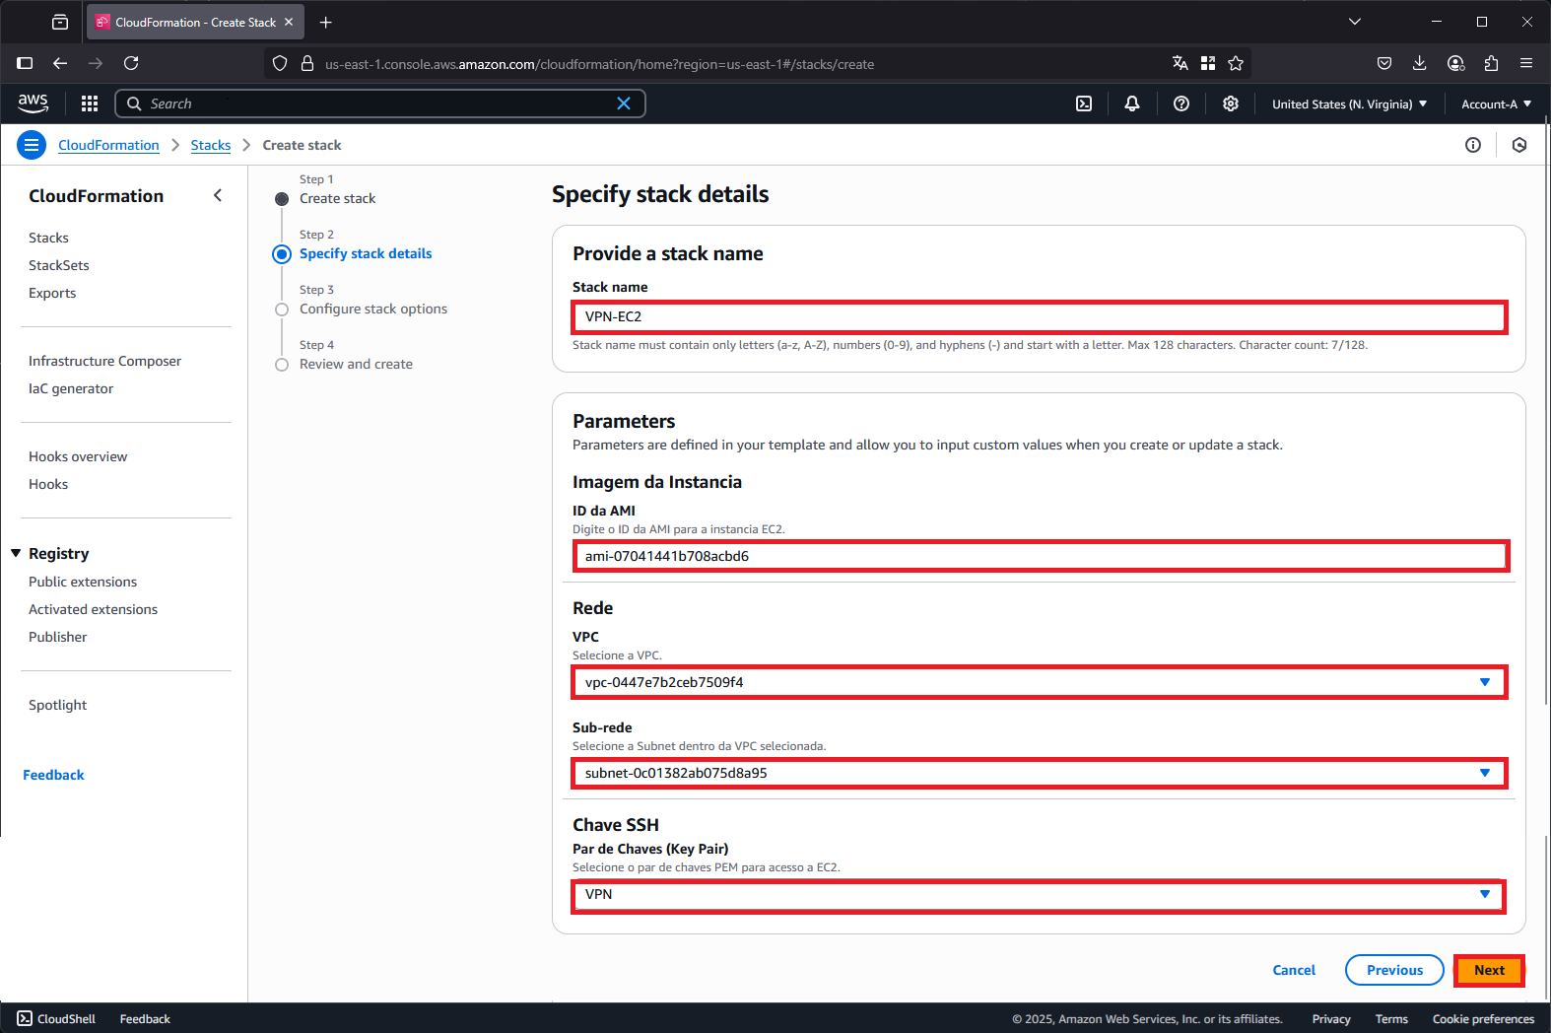Open browser downloads panel
Screen dimensions: 1551x1033
point(1420,63)
